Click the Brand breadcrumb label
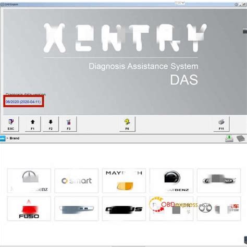 pos(15,138)
